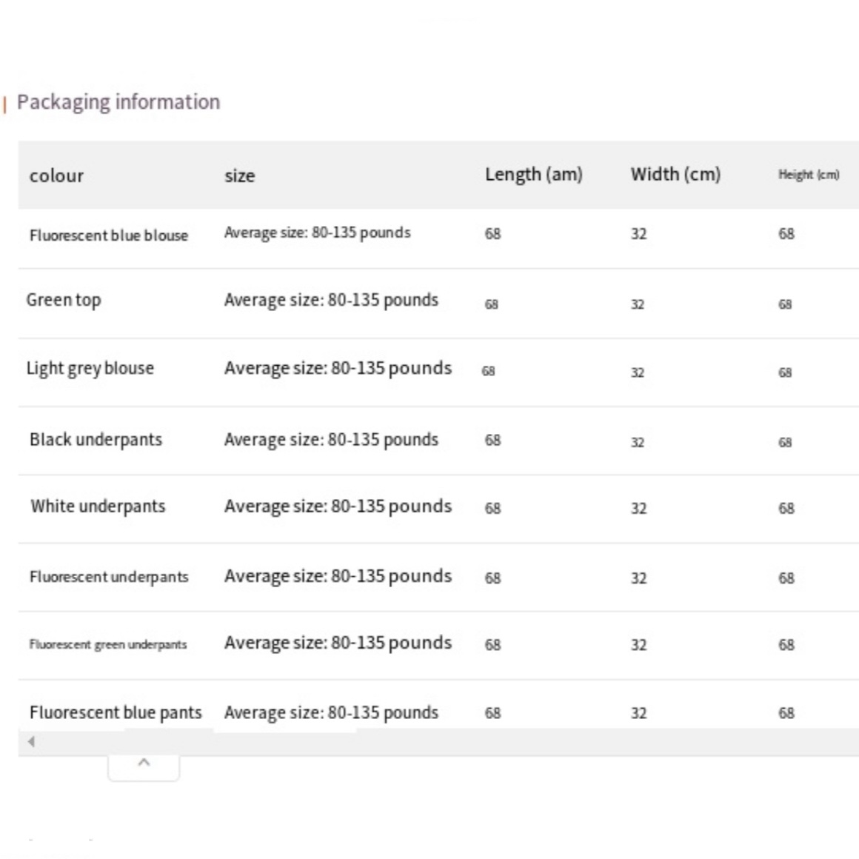This screenshot has width=859, height=859.
Task: Click the "Length (am)" column header
Action: pos(533,174)
